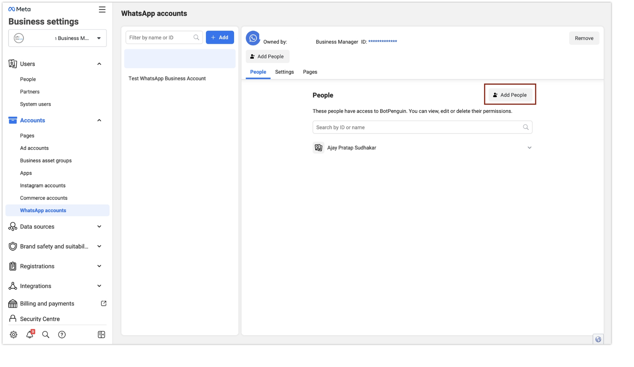Collapse the Accounts section in sidebar
Image resolution: width=634 pixels, height=367 pixels.
click(99, 120)
